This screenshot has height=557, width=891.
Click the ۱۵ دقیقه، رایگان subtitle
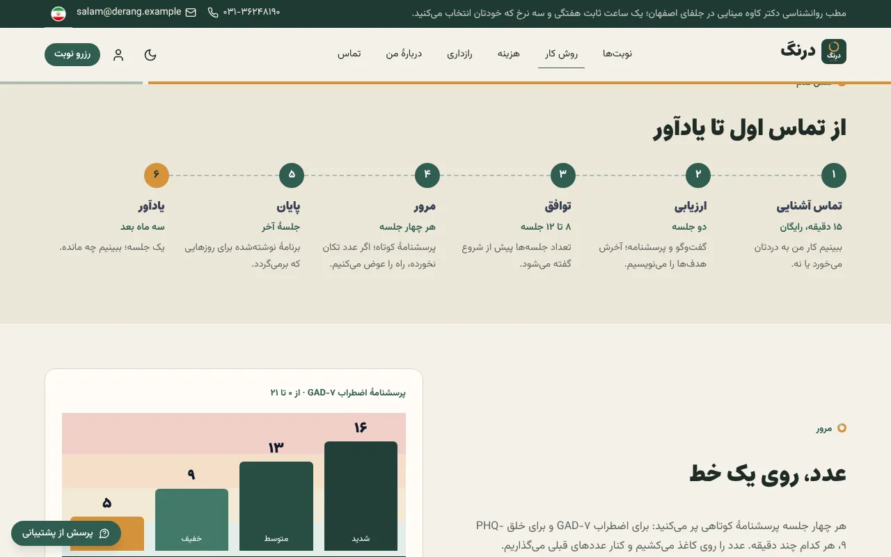point(811,227)
